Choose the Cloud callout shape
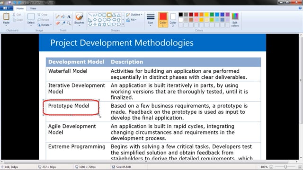 point(119,24)
